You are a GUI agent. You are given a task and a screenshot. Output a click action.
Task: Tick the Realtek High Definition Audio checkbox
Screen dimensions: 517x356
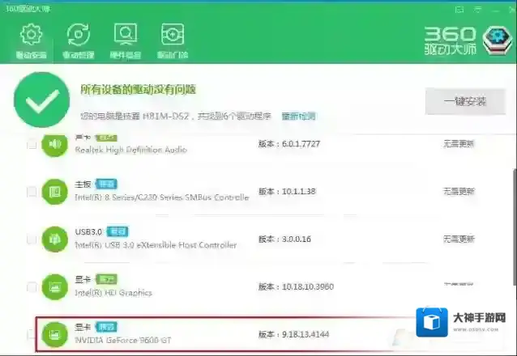pos(32,145)
